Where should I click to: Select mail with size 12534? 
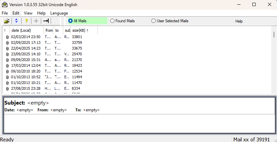pos(77,71)
